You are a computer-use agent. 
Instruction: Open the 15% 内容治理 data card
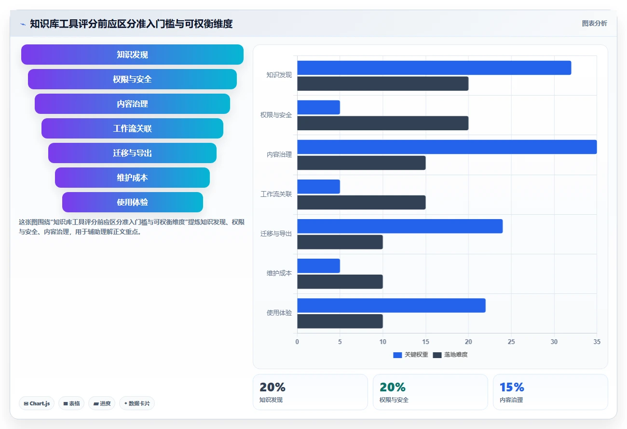[x=550, y=392]
